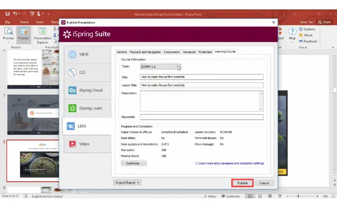Switch to Reading view icon
The image size is (337, 204).
[270, 196]
